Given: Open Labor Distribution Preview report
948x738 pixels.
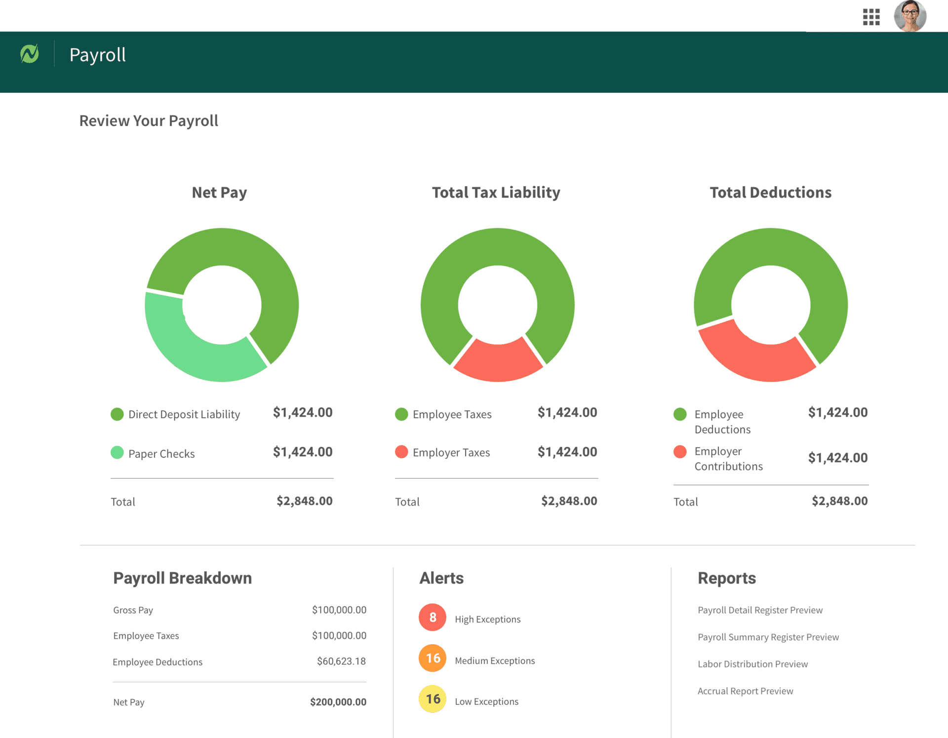Looking at the screenshot, I should 752,664.
